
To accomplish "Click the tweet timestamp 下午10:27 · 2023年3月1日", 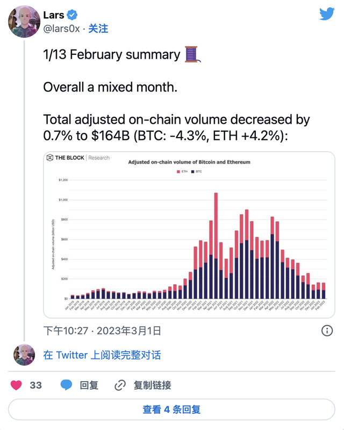I will tap(102, 330).
